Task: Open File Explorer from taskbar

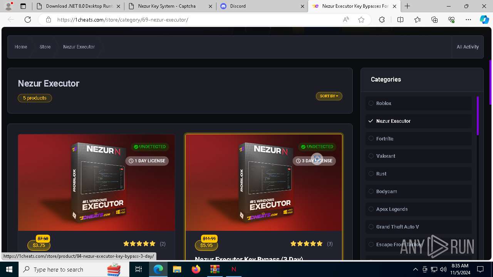Action: point(177,269)
